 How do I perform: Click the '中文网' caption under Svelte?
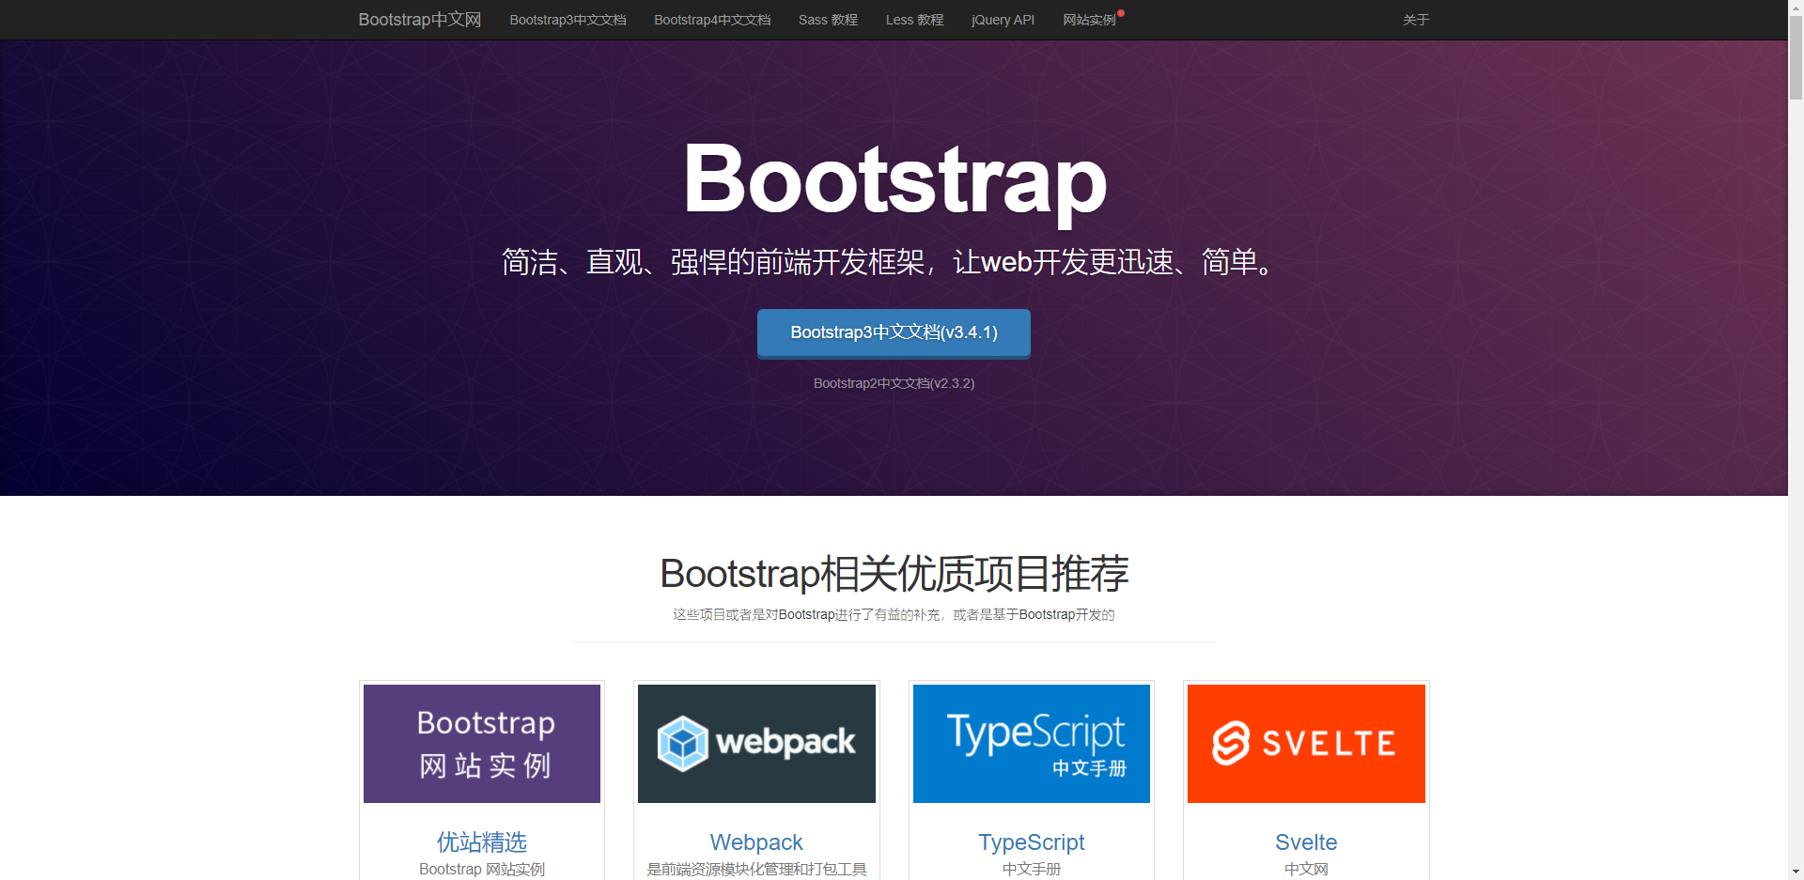1306,870
